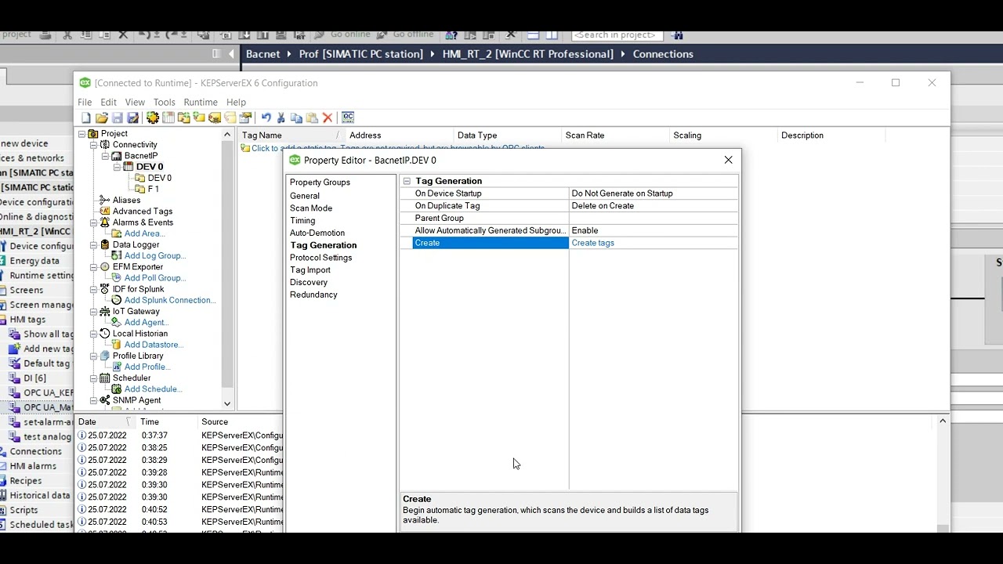Screen dimensions: 1003x564
Task: Select the Scheduler node in tree
Action: (131, 378)
